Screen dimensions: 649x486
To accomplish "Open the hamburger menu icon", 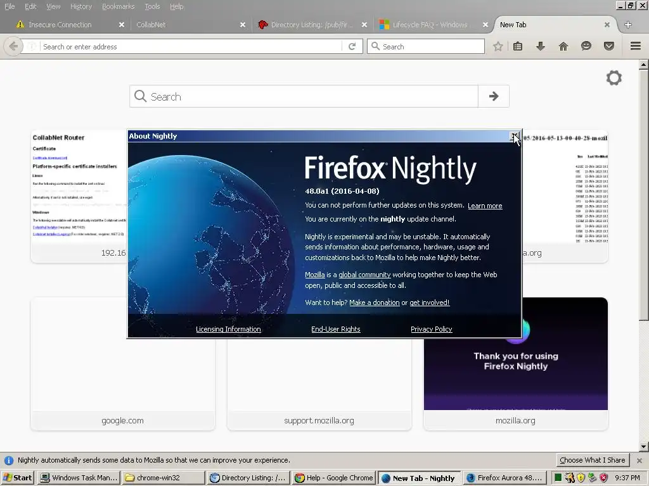I will [x=636, y=46].
